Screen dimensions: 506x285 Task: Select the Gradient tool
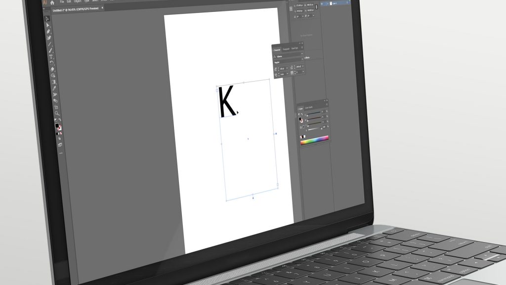click(x=54, y=82)
